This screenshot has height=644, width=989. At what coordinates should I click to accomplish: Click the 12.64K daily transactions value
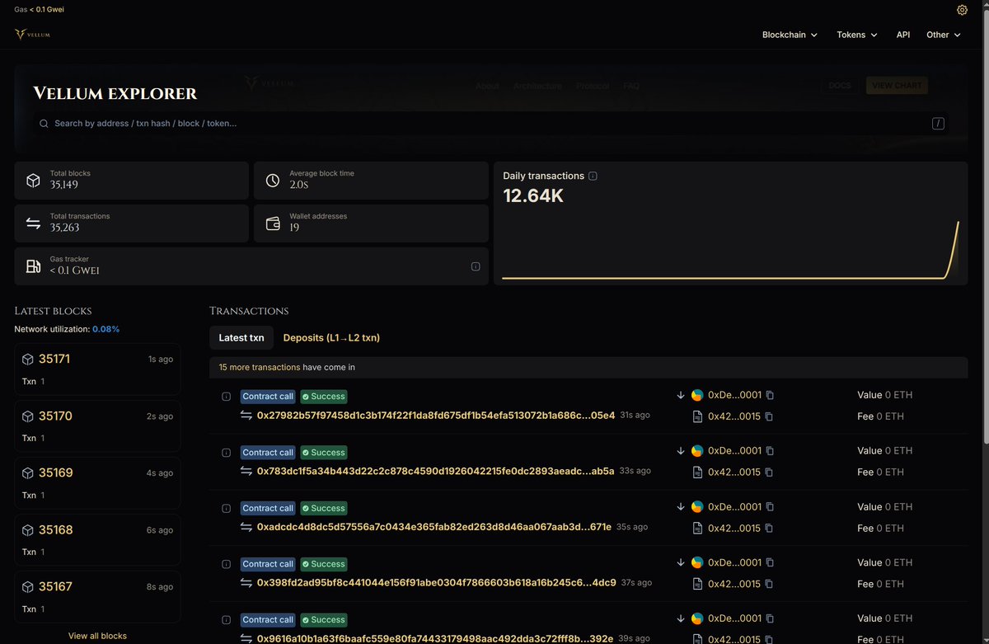(533, 196)
